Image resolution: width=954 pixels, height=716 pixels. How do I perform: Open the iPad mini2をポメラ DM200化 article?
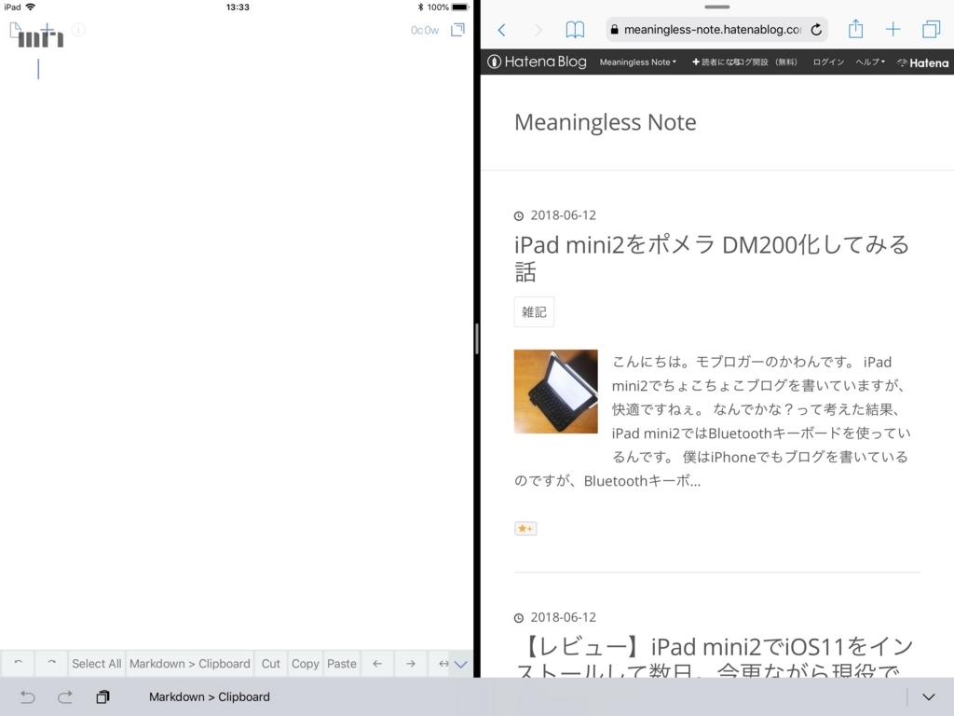[712, 258]
